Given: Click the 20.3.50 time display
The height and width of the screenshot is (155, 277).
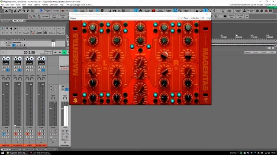Looking at the screenshot, I should click(x=29, y=53).
